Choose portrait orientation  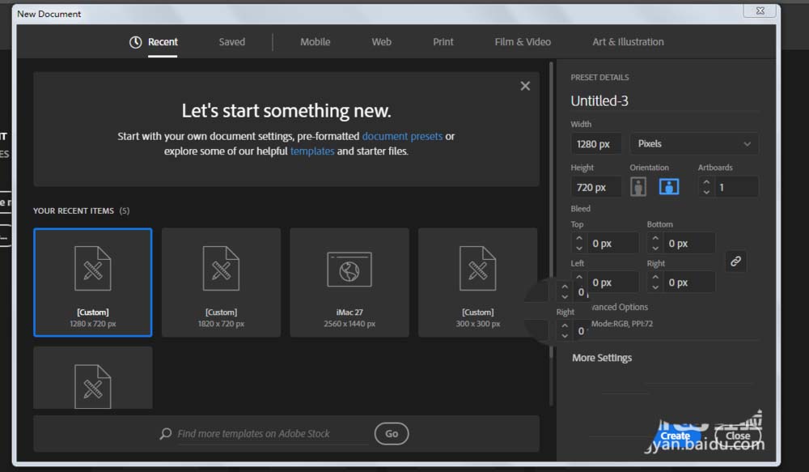638,187
